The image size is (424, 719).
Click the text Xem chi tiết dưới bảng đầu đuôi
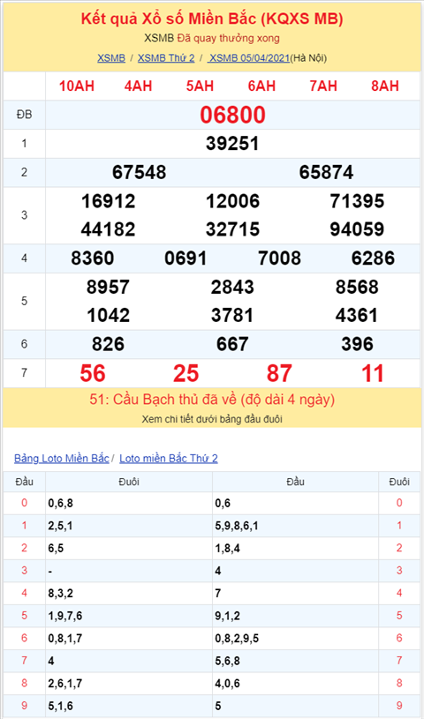[x=212, y=419]
